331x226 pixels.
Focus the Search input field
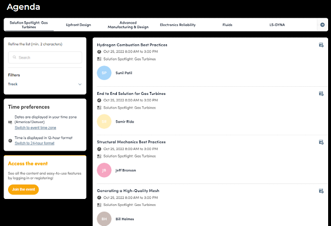click(x=45, y=58)
